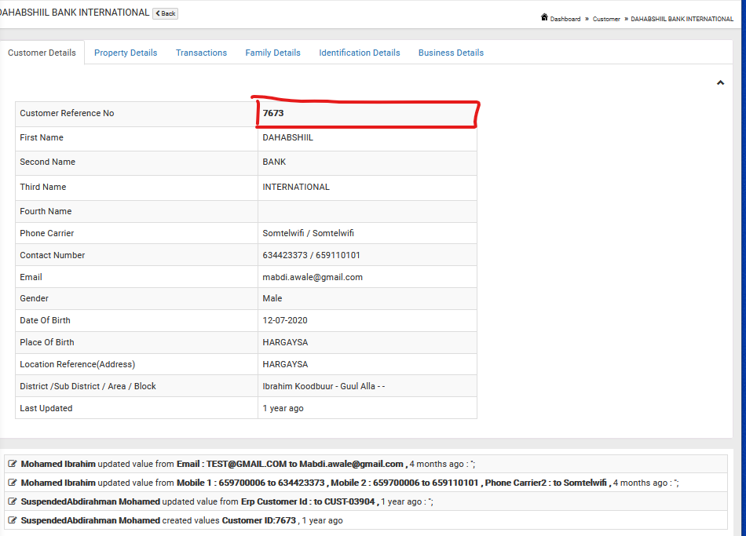Click Location Reference(Address) value HARGAYSA
The image size is (746, 536).
285,364
